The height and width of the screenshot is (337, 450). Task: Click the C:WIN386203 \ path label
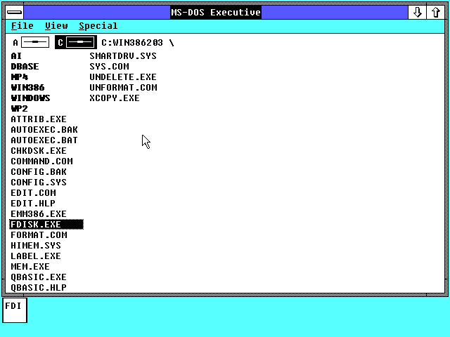pyautogui.click(x=138, y=43)
